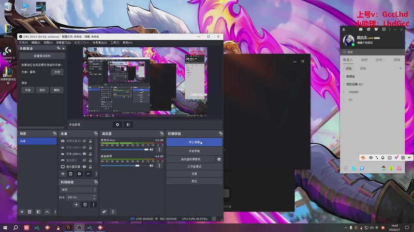Expand QQ 135/301 friend group
Screen dimensions: 414x232
(344, 92)
